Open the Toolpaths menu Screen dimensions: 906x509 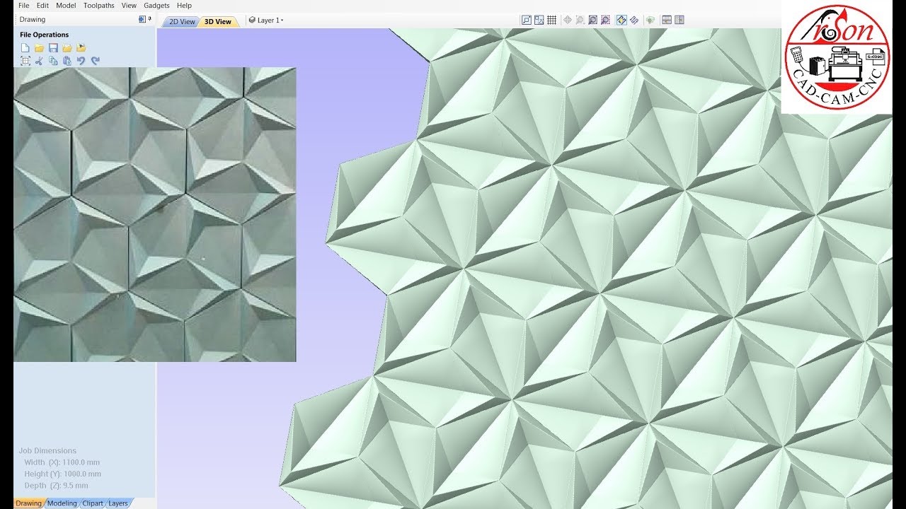(x=98, y=6)
